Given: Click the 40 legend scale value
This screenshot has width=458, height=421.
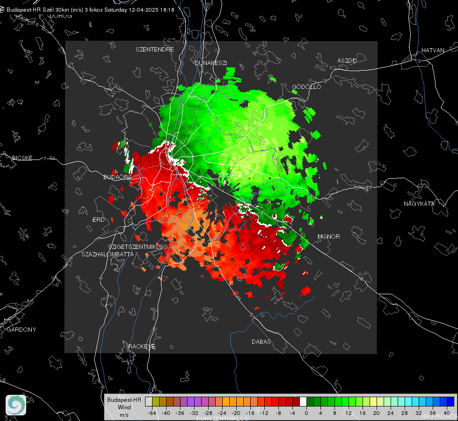Looking at the screenshot, I should tap(447, 413).
